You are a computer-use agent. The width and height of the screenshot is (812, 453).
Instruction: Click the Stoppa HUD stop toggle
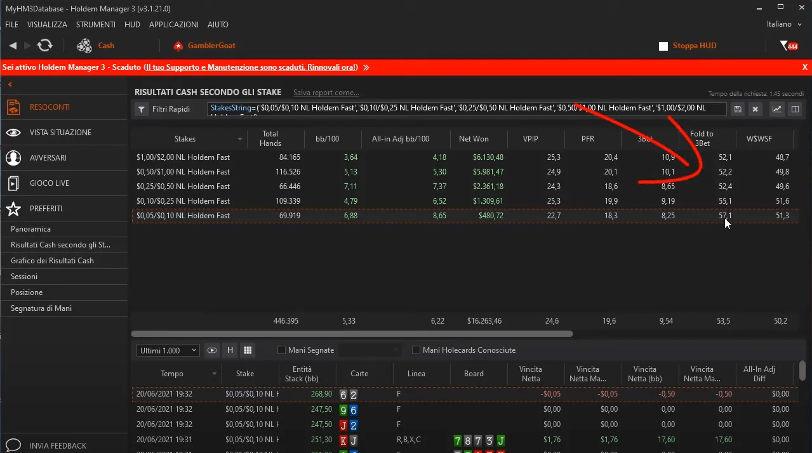point(663,46)
